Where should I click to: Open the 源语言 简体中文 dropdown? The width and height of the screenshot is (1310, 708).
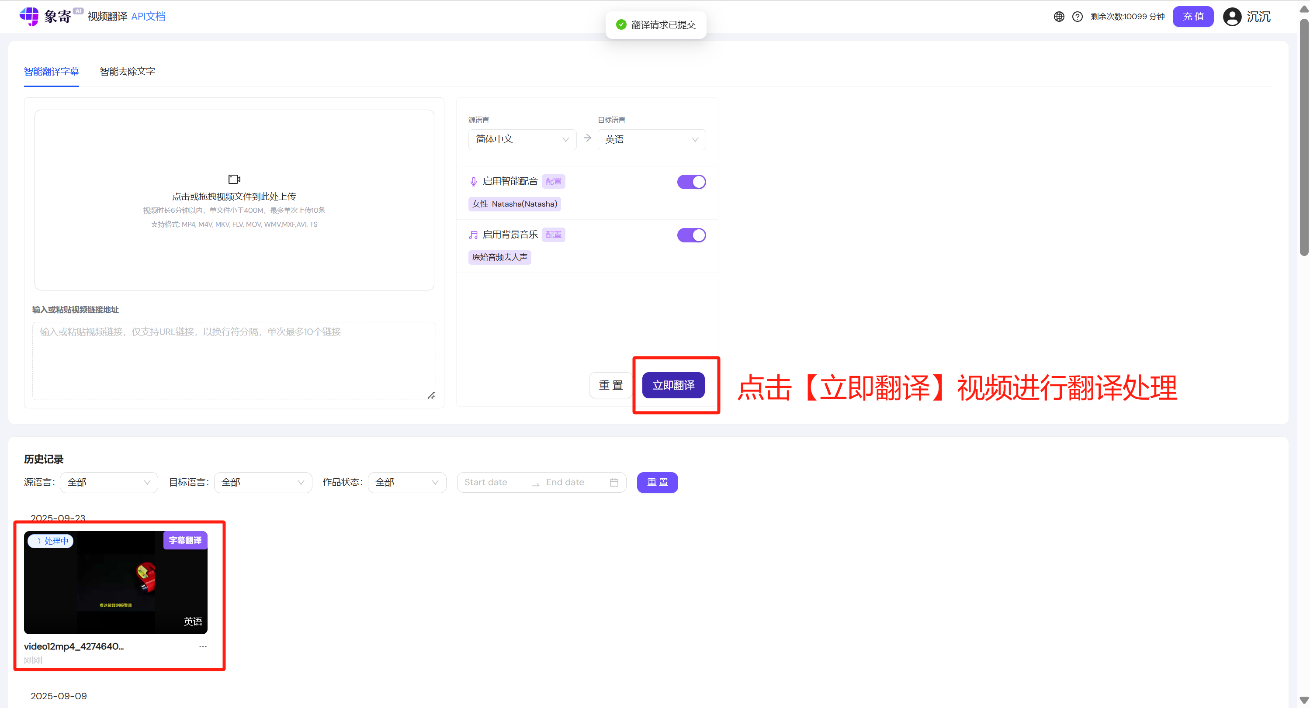pyautogui.click(x=522, y=139)
